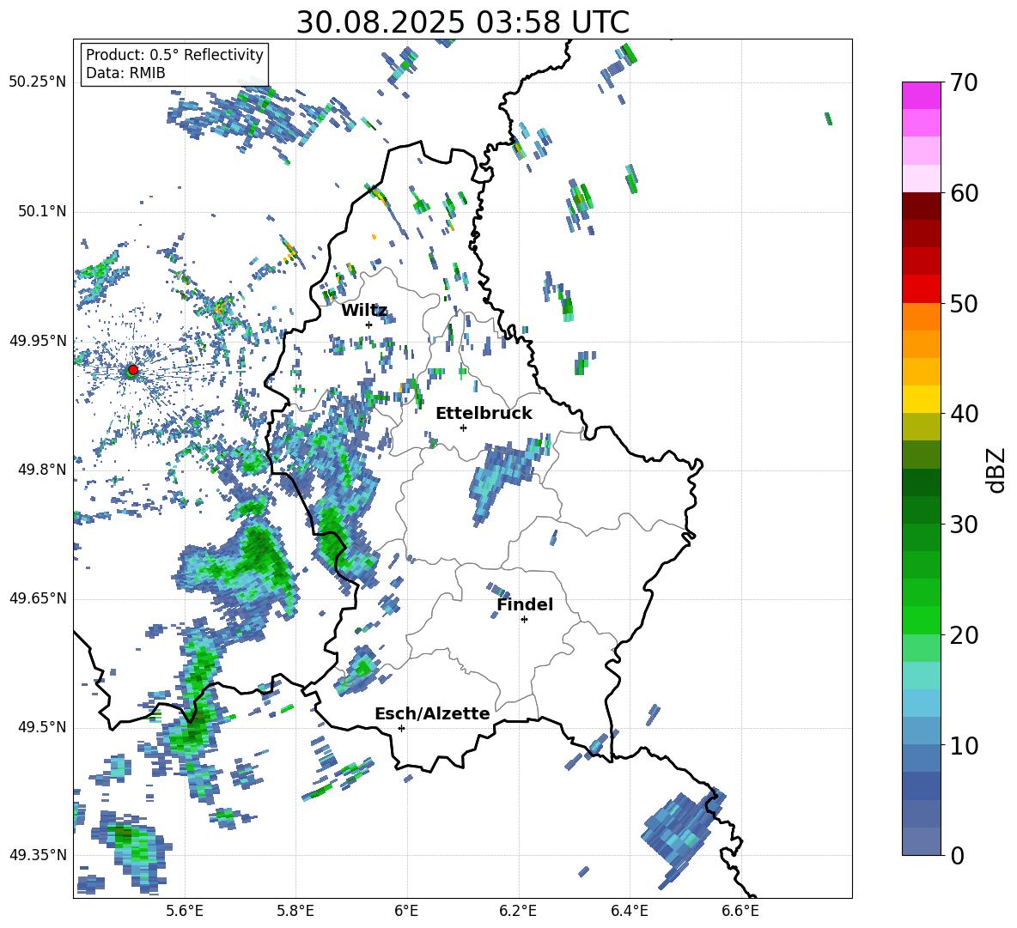Screen dimensions: 1017x928
Task: Click the bright green colorbar segment at 20
Action: click(x=921, y=620)
